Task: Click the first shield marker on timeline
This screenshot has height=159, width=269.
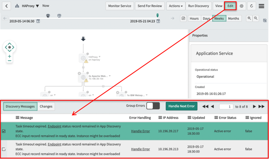Action: (x=48, y=16)
